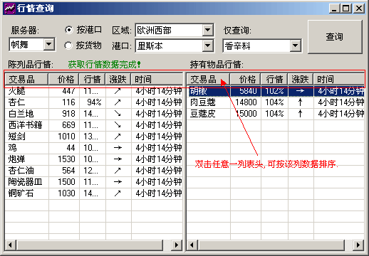This screenshot has height=256, width=369.
Task: Click the trend arrow in 杏仁 row
Action: 118,102
